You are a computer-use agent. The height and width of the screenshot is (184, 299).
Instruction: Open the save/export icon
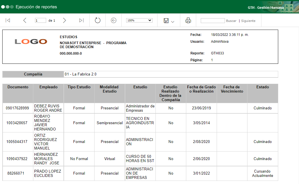pos(166,21)
